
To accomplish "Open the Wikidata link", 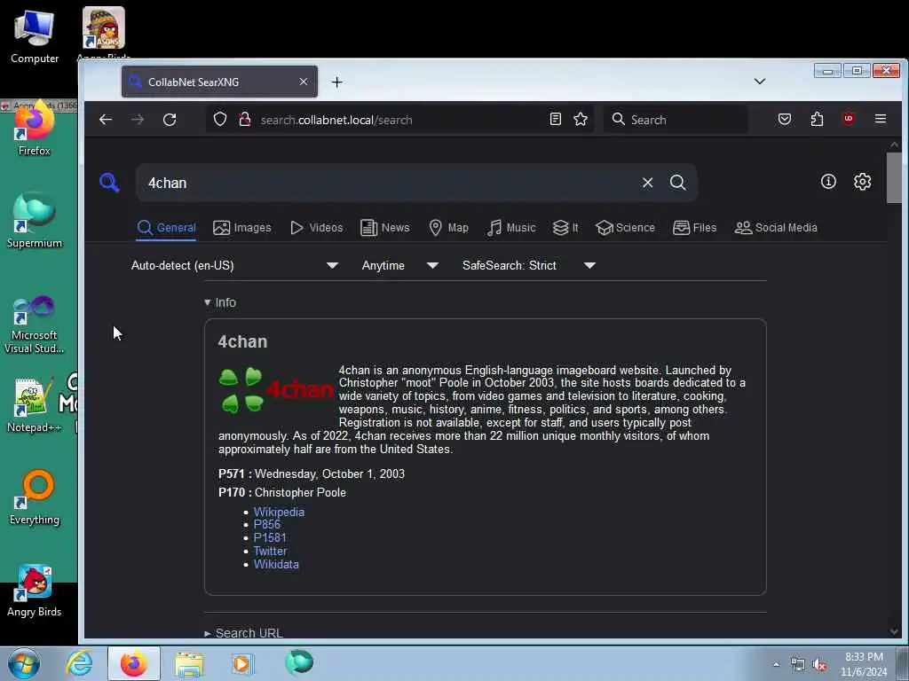I will click(277, 564).
